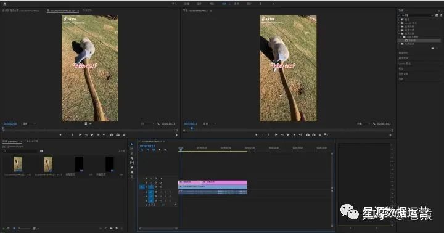Click export frame camera icon in Program monitor

tap(320, 135)
